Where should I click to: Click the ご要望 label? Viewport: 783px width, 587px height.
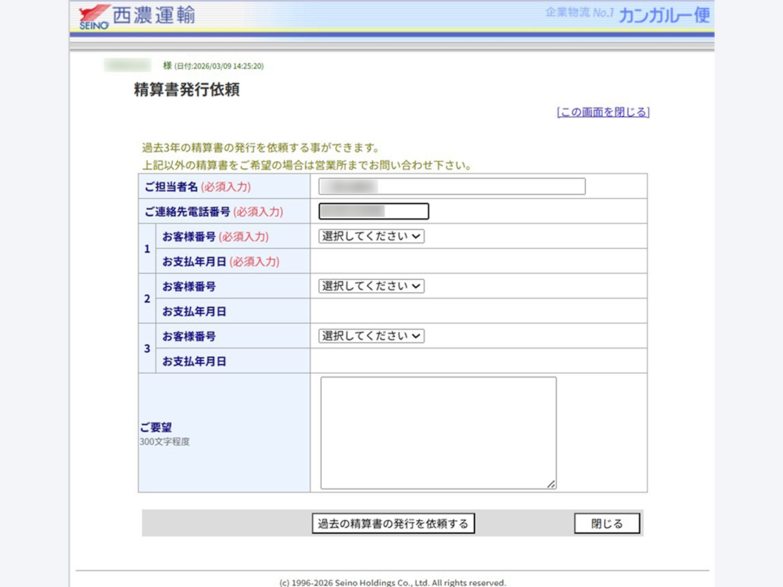(156, 427)
